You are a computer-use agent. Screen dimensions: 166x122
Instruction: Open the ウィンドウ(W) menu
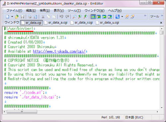[x=95, y=11]
